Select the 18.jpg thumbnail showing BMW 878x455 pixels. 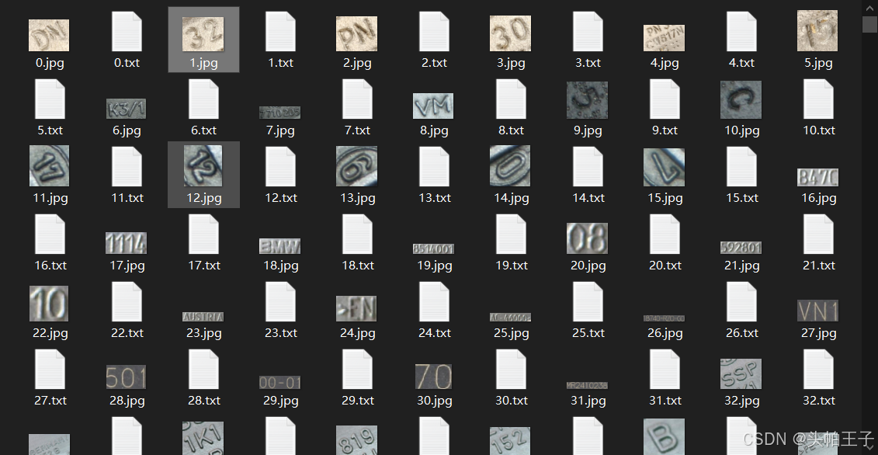tap(280, 246)
